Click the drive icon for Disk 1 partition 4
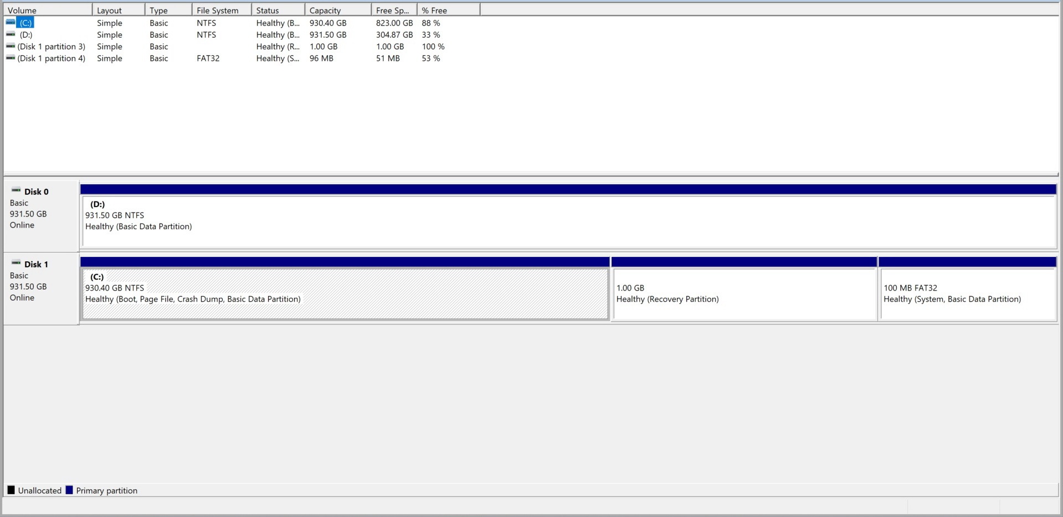Screen dimensions: 1063x517 point(11,58)
